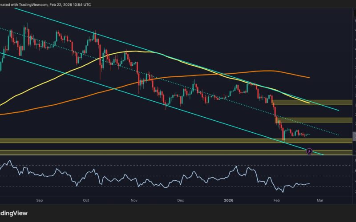Screen dimensions: 356x222
Task: Open the TradingView logo watermark
Action: [13, 213]
